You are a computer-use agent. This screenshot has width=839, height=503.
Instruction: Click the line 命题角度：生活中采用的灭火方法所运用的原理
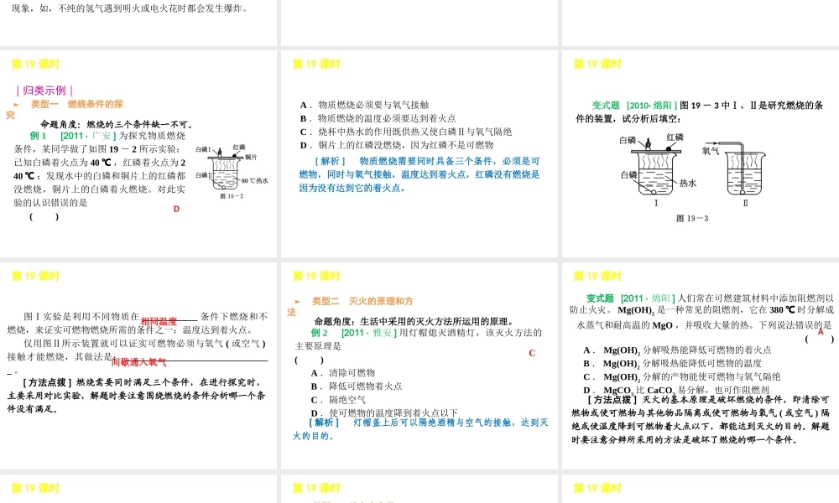tap(414, 321)
